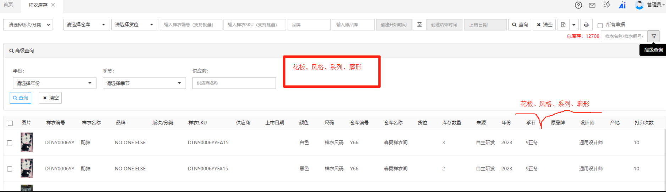Enable the 所有单据 checkbox
The image size is (666, 192).
600,25
